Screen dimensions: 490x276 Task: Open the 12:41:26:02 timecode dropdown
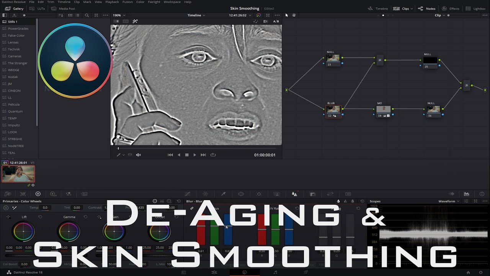click(x=240, y=15)
